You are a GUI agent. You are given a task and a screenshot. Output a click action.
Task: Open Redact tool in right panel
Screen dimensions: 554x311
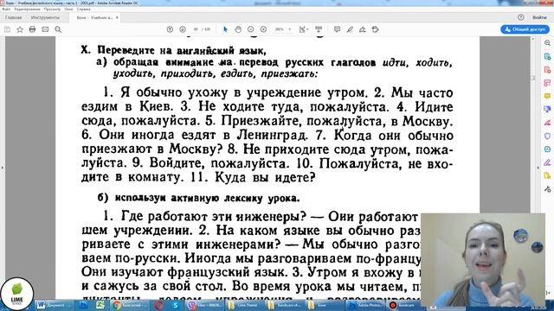tap(547, 123)
